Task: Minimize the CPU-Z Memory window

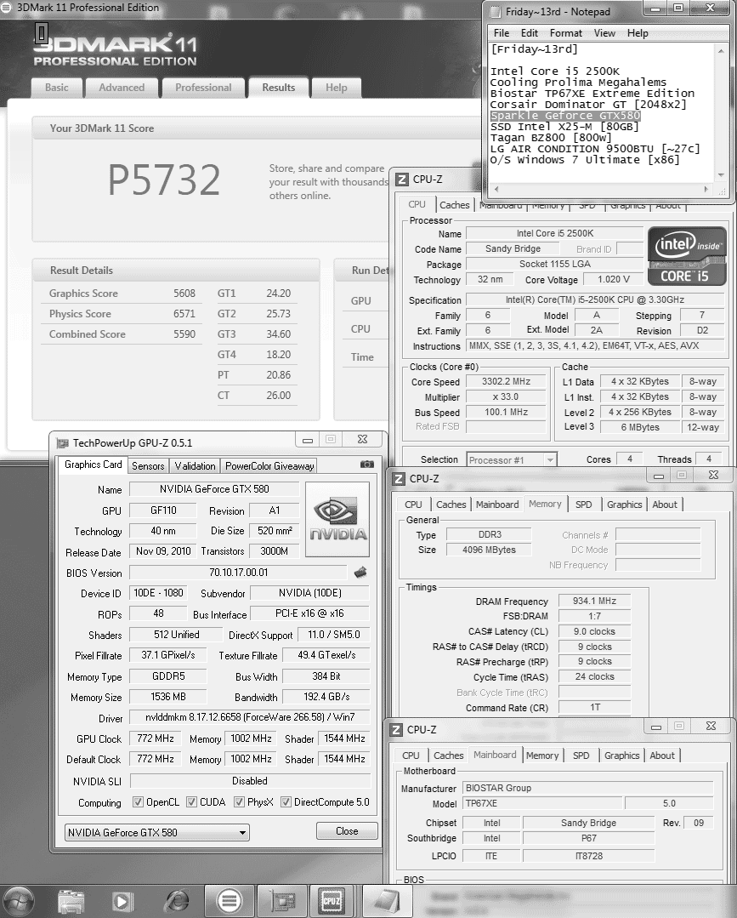Action: 659,476
